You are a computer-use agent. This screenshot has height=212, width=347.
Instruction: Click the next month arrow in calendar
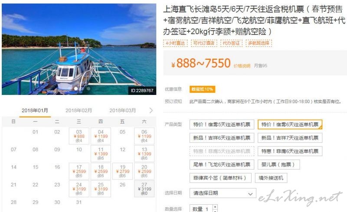pyautogui.click(x=151, y=110)
